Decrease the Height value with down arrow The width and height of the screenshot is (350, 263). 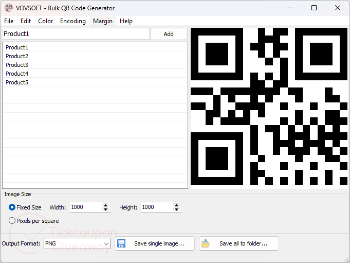tap(177, 210)
